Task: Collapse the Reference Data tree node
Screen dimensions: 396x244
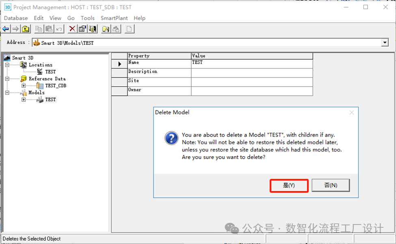Action: coord(7,79)
